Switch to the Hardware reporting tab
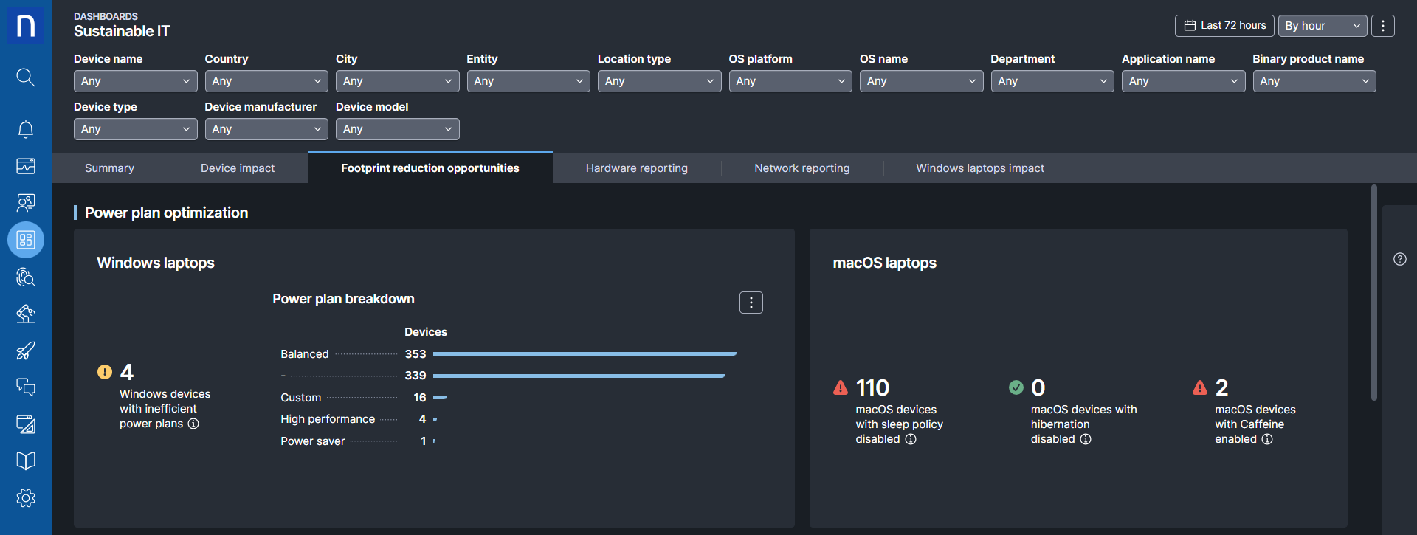 click(x=636, y=168)
